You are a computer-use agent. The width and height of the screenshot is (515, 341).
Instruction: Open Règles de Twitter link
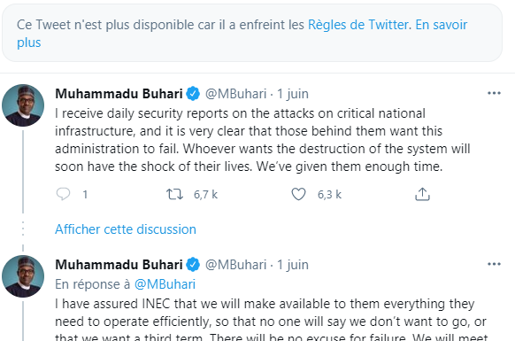[358, 25]
